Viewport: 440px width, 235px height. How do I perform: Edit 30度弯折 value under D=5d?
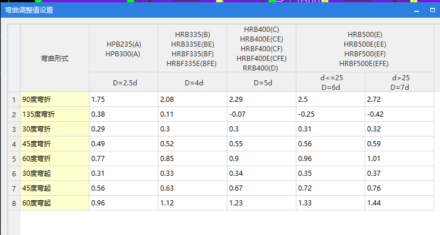pos(262,129)
